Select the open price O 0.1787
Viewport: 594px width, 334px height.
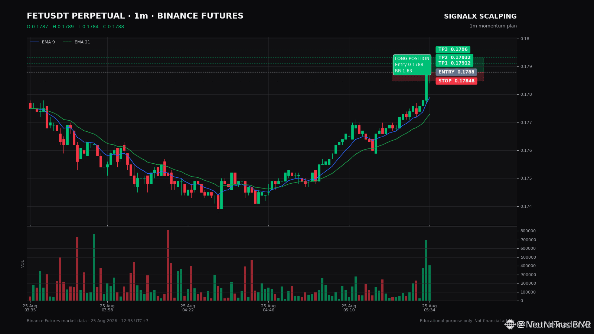click(37, 27)
